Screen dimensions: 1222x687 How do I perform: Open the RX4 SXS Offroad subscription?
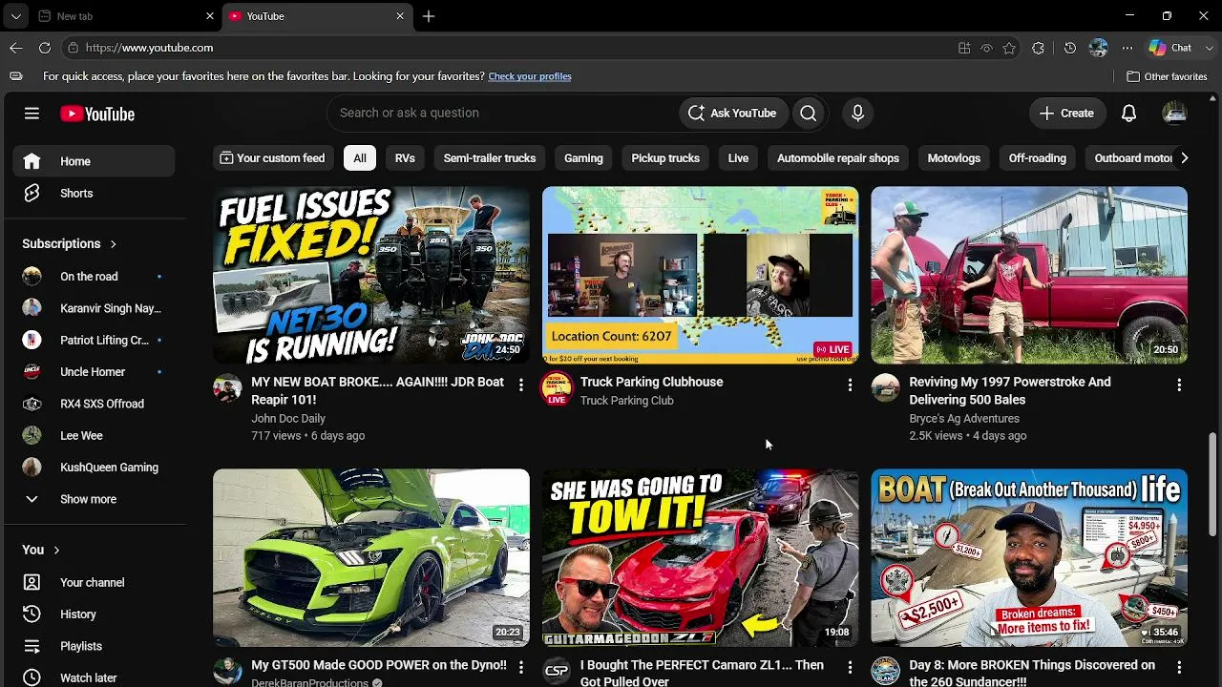tap(94, 404)
